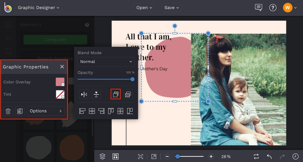The image size is (303, 162).
Task: Open the history clock icon
Action: click(x=295, y=157)
